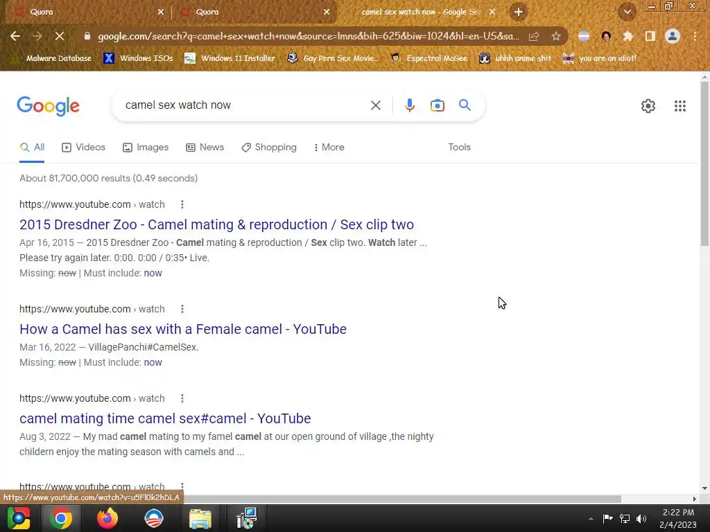
Task: Click the horizontal scrollbar right arrow
Action: pos(694,499)
